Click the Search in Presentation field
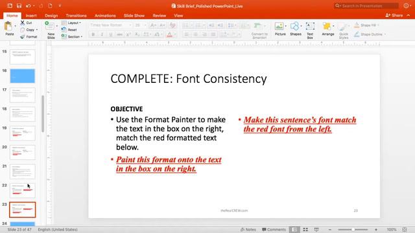 tap(366, 6)
